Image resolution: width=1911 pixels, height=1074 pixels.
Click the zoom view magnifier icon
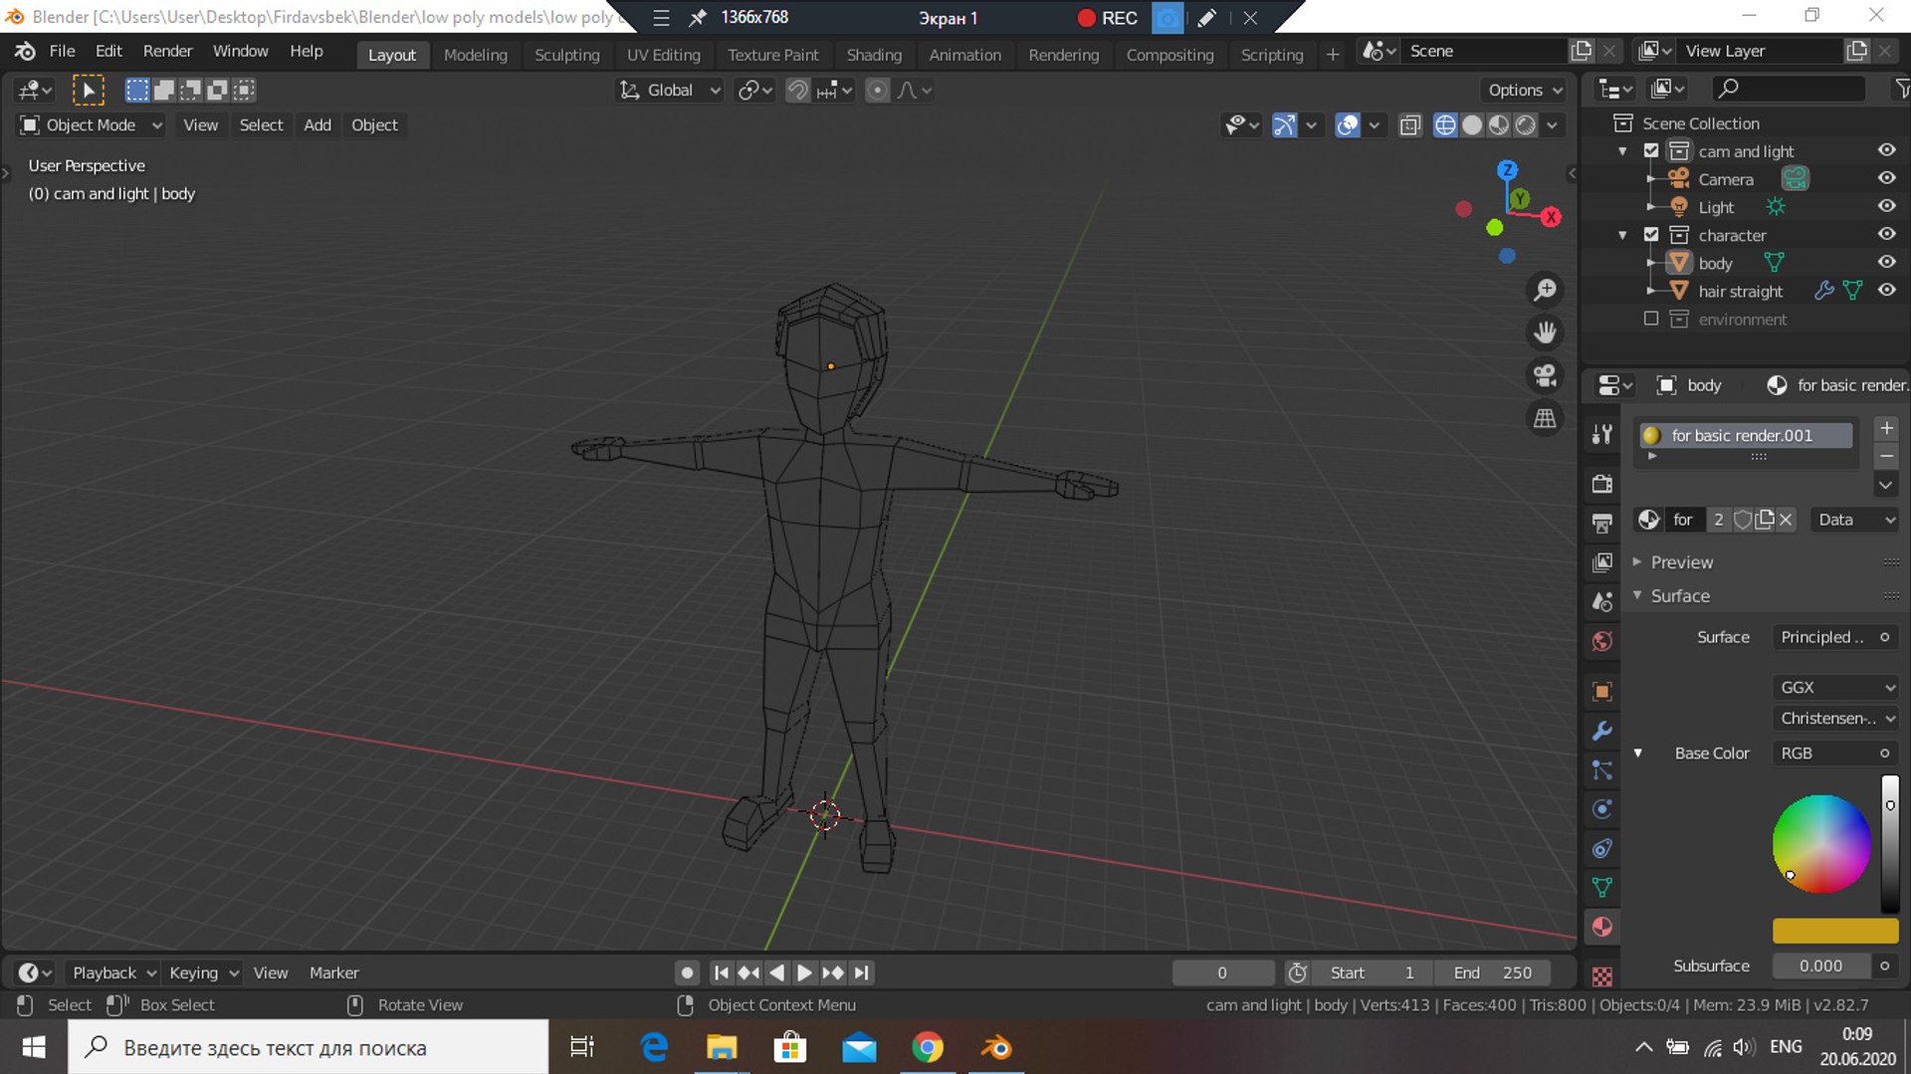pos(1545,290)
